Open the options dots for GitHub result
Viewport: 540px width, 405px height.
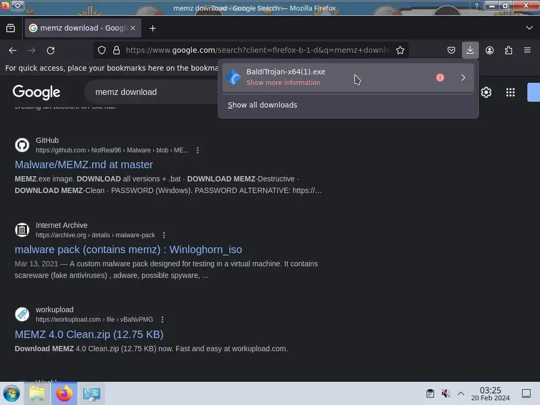coord(198,150)
